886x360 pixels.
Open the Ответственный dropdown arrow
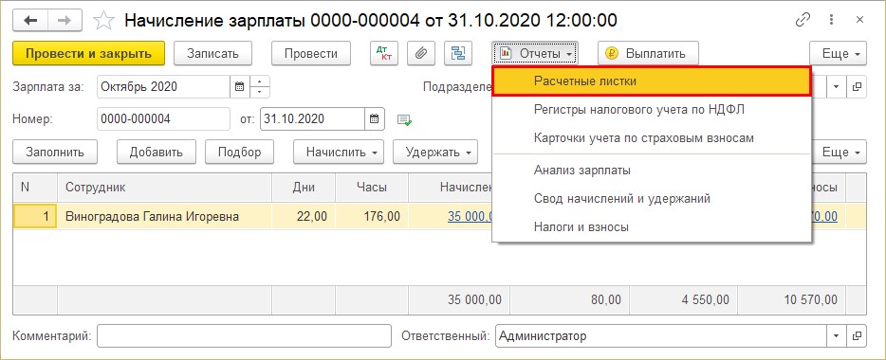tap(837, 336)
